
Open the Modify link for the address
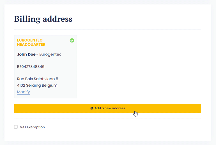coord(23,92)
